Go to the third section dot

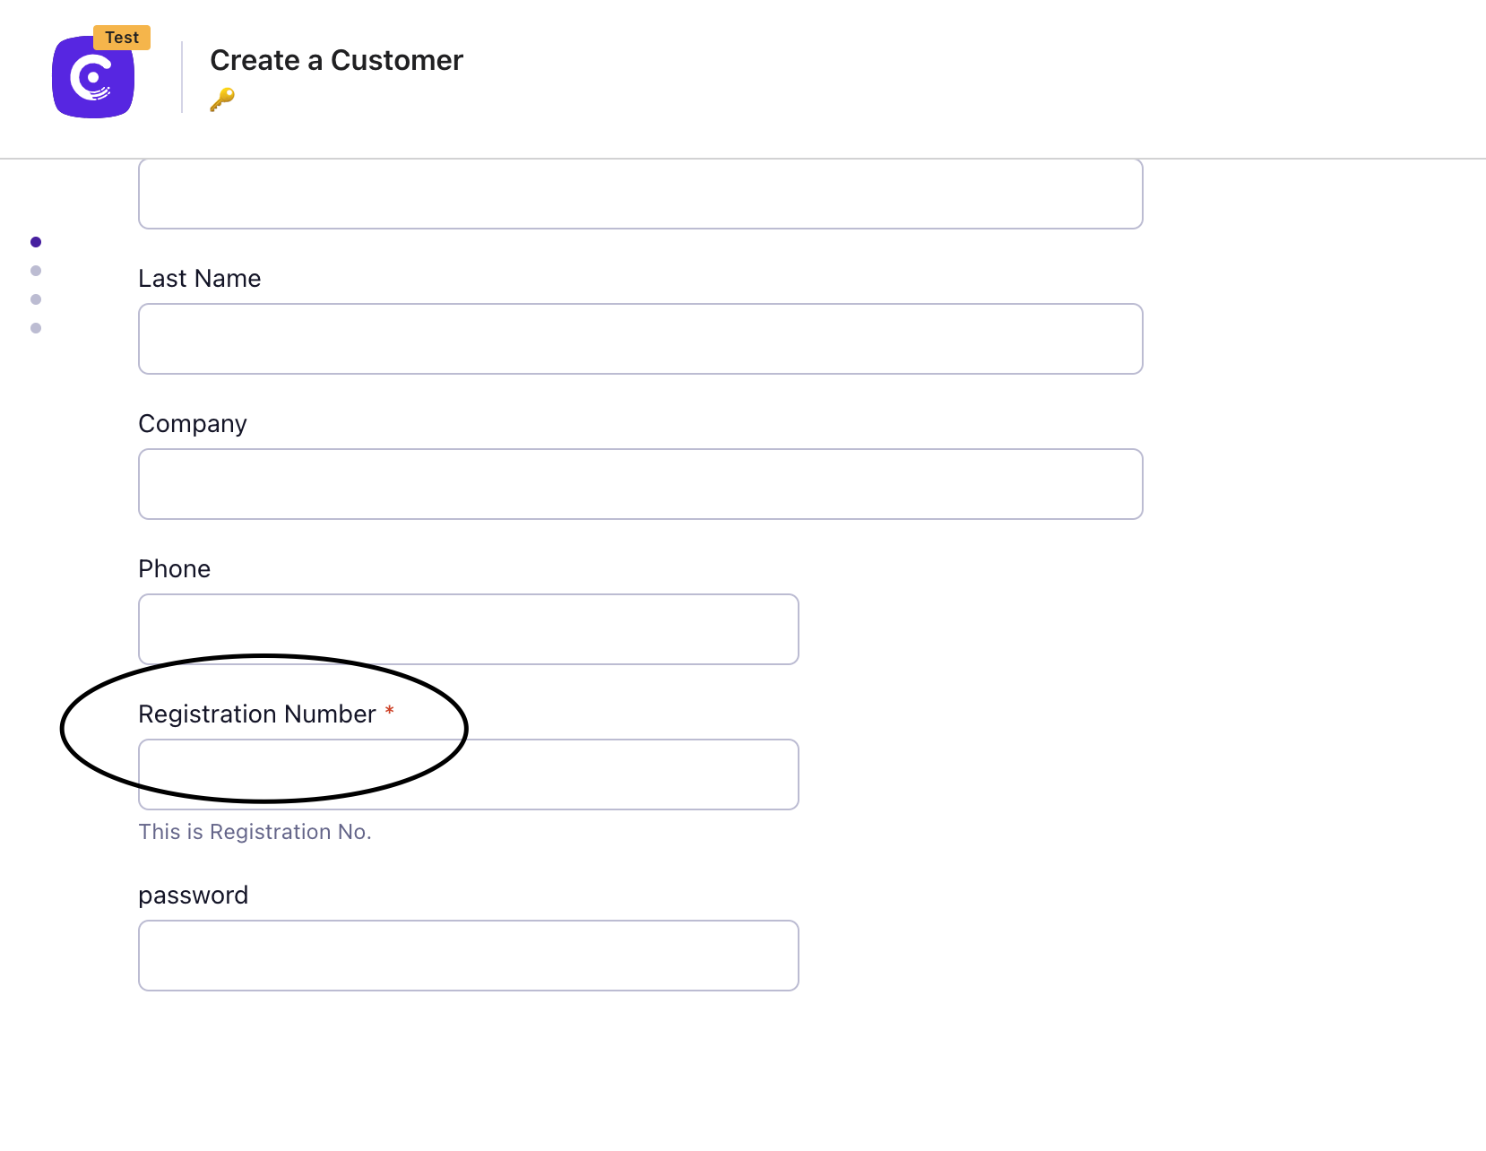point(36,299)
